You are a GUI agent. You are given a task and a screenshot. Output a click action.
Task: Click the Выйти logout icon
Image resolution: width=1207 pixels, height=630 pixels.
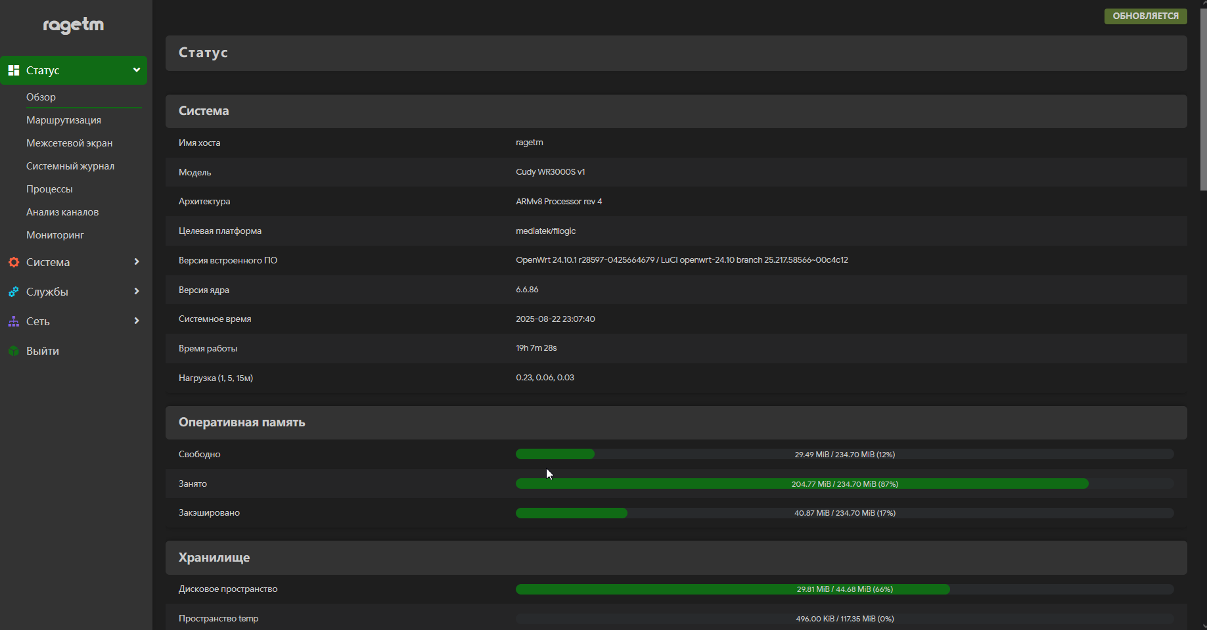click(13, 351)
